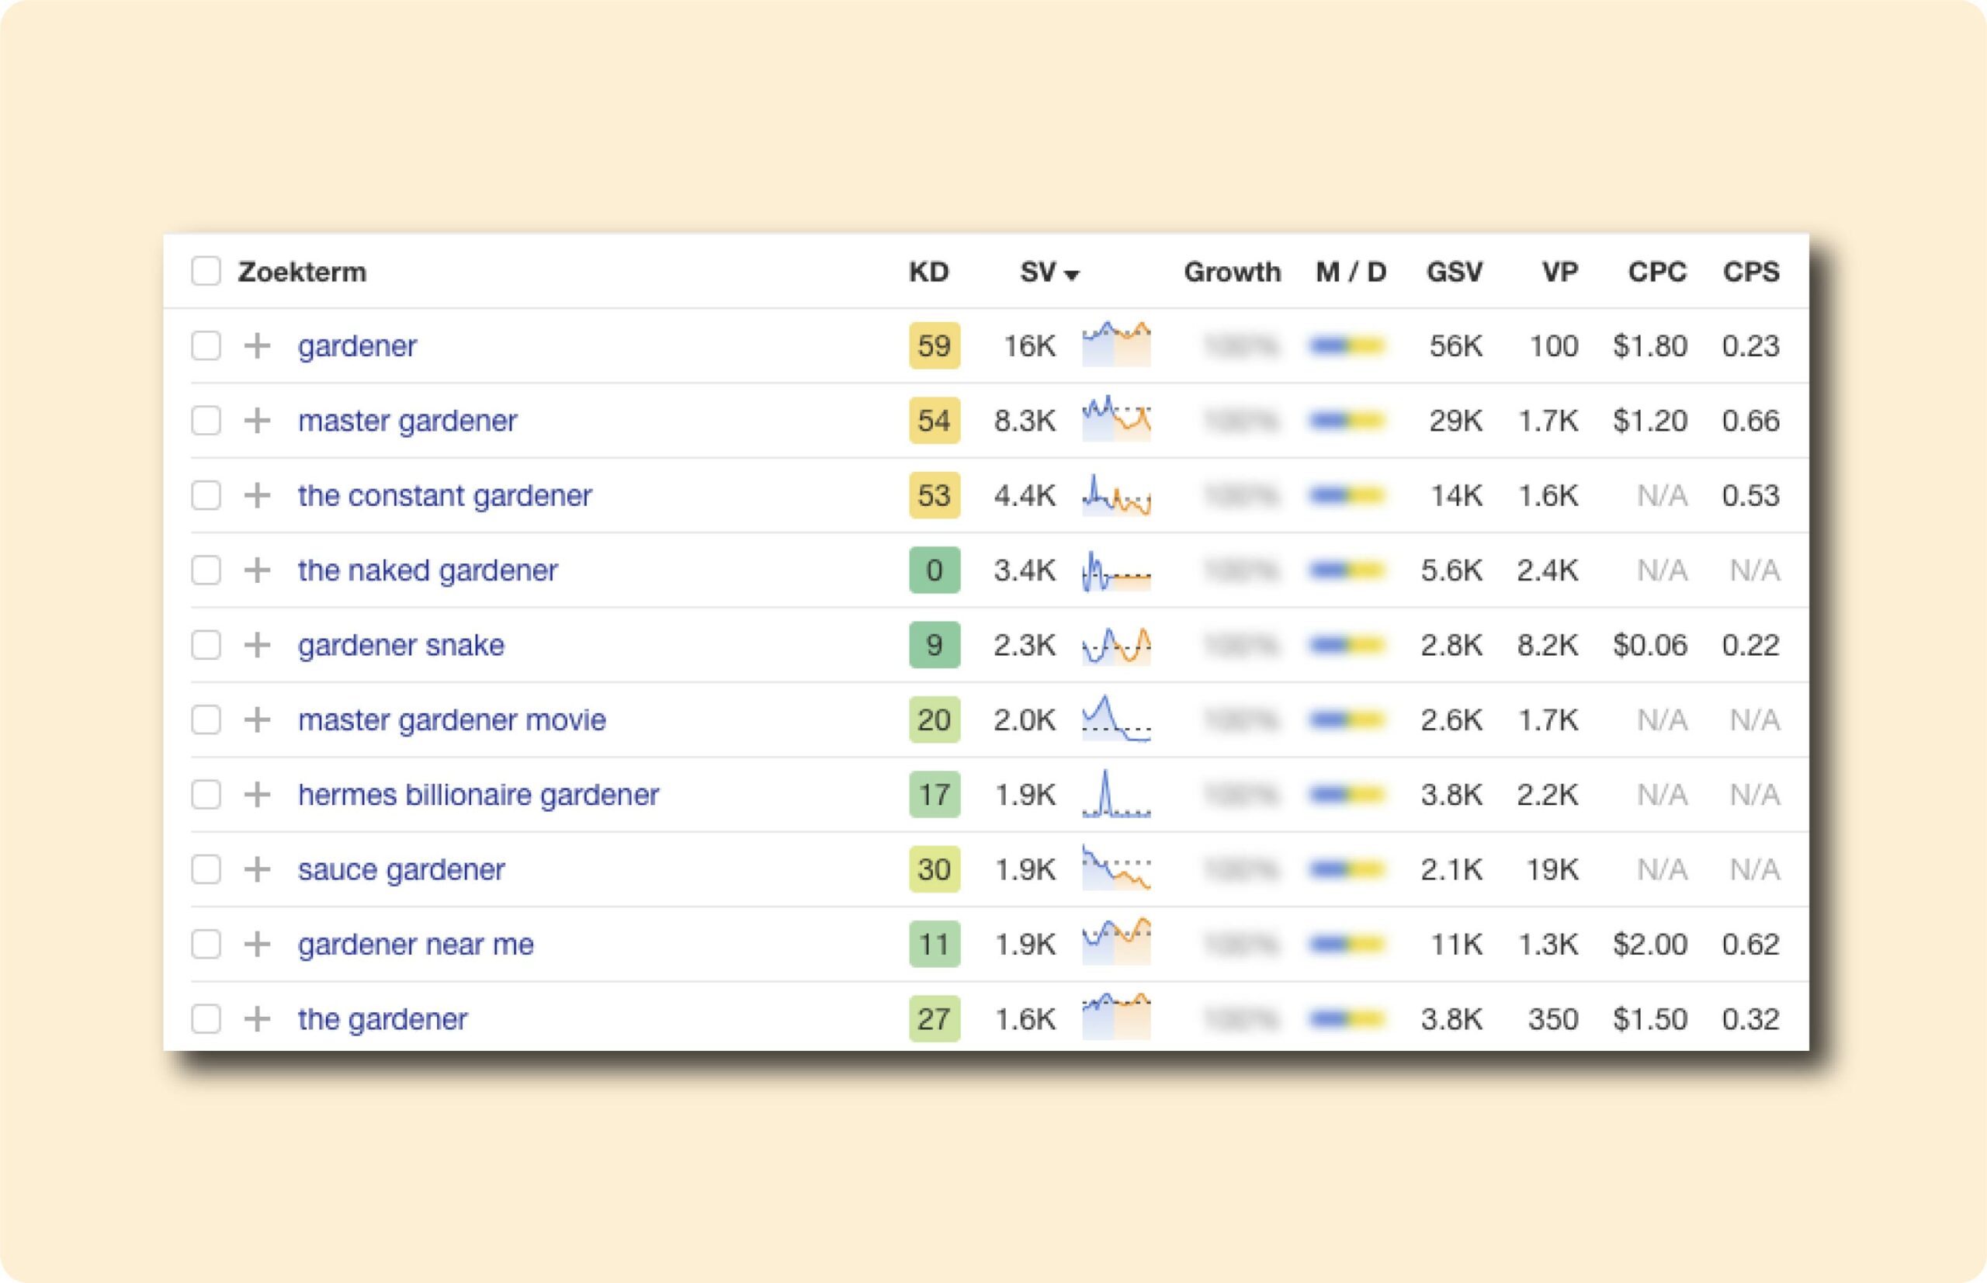This screenshot has height=1283, width=1987.
Task: Click the KD column header
Action: (928, 272)
